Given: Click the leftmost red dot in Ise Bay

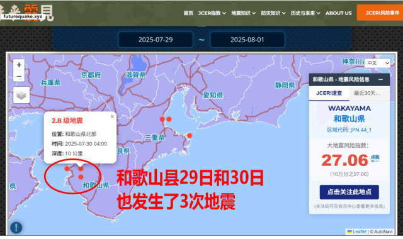Looking at the screenshot, I should point(162,119).
